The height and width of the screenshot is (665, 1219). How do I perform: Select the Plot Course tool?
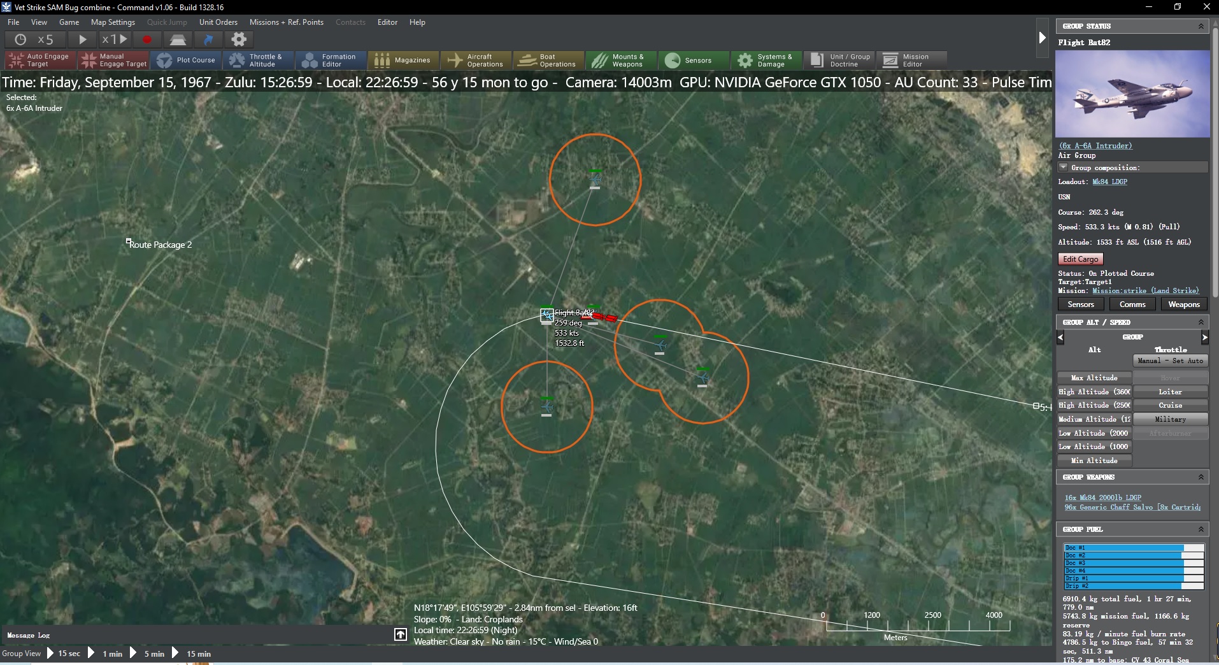186,61
